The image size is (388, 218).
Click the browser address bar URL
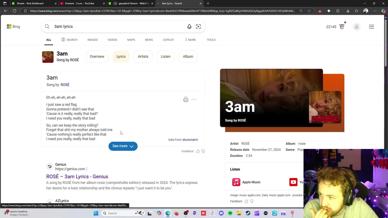tap(162, 11)
